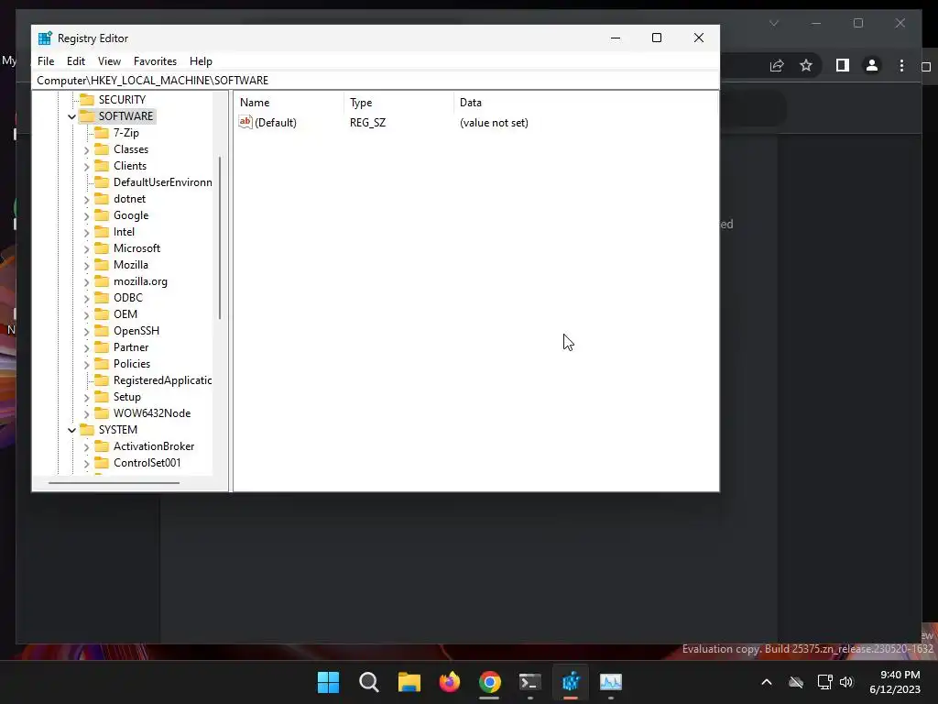Switch to Chrome in the taskbar
Image resolution: width=938 pixels, height=704 pixels.
(489, 682)
